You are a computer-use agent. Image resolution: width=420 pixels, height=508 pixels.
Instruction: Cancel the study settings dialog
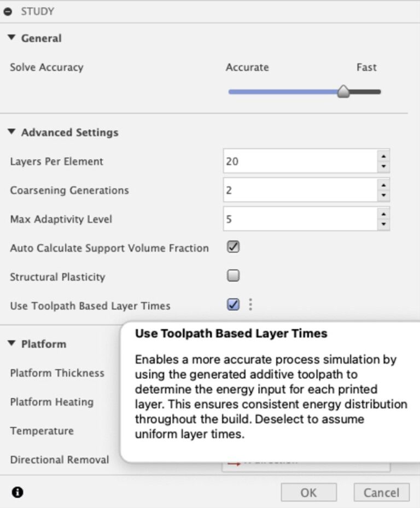381,492
